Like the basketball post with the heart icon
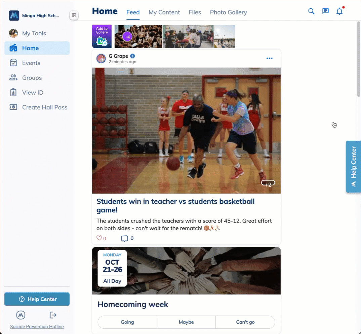 pyautogui.click(x=99, y=238)
